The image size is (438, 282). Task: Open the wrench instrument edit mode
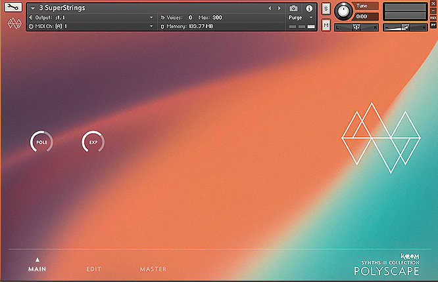tap(13, 7)
